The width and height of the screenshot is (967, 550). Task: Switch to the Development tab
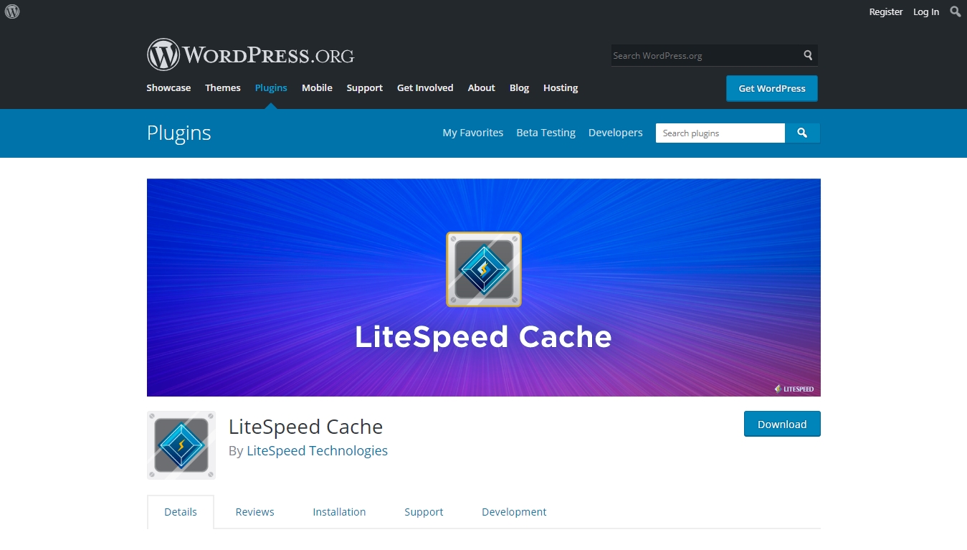[514, 512]
